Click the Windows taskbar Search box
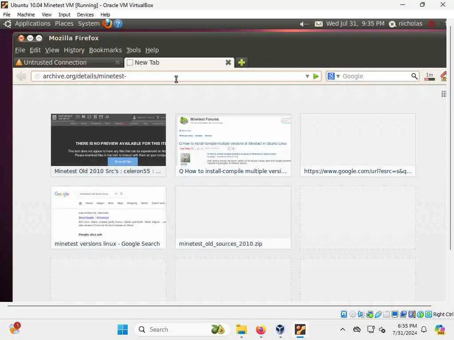Viewport: 454px width, 340px height. 182,329
